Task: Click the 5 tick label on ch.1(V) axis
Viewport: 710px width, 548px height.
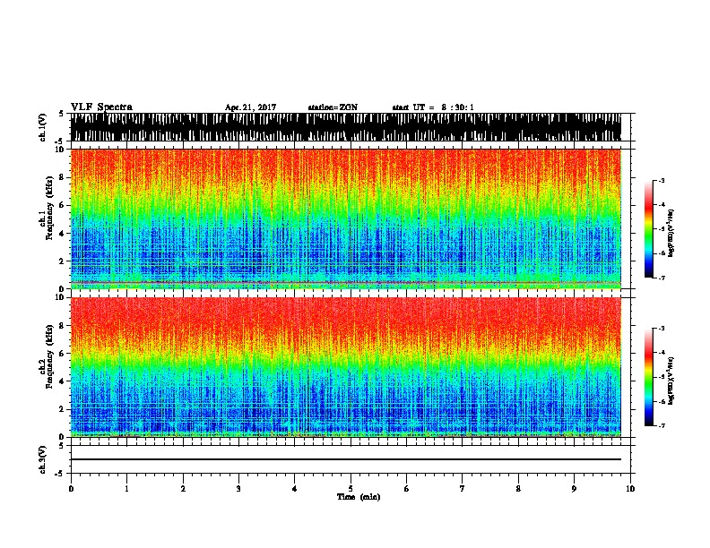Action: pyautogui.click(x=61, y=114)
